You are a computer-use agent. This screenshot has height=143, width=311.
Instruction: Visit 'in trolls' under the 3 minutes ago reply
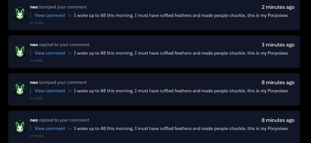pos(37,60)
